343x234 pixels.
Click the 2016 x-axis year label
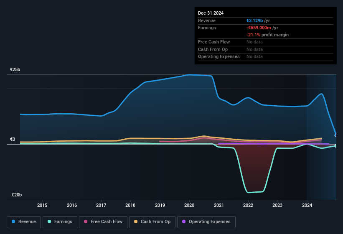coord(72,205)
